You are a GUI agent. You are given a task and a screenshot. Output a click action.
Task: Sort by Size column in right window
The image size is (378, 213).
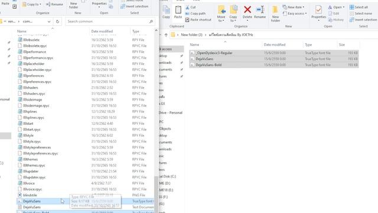(348, 45)
